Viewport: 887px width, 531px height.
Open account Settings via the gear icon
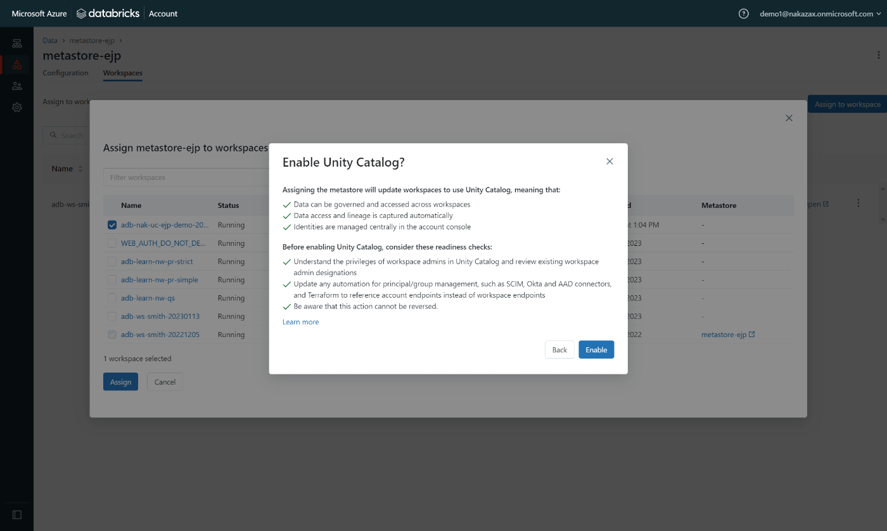pyautogui.click(x=17, y=107)
